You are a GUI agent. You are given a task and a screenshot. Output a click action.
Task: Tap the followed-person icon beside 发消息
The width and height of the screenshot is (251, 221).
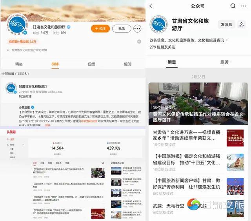coord(242,24)
